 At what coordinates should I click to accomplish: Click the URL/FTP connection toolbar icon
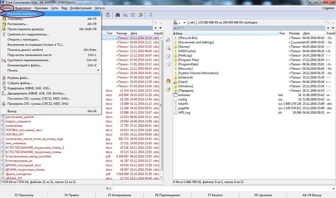pos(108,15)
